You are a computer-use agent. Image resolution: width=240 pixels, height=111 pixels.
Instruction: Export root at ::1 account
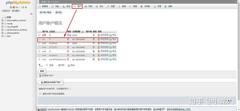[x=113, y=51]
